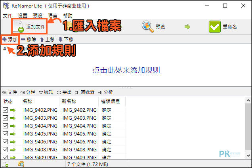The width and height of the screenshot is (252, 168).
Task: Open the 分析 analyze option
Action: coord(105,92)
